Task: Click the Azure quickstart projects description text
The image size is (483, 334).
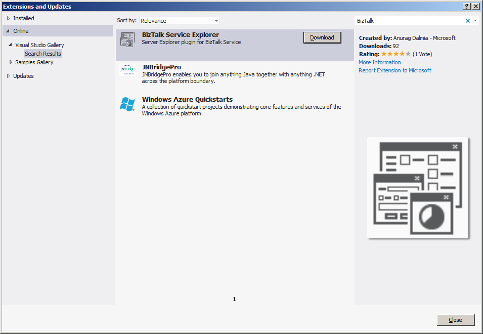Action: pyautogui.click(x=242, y=110)
